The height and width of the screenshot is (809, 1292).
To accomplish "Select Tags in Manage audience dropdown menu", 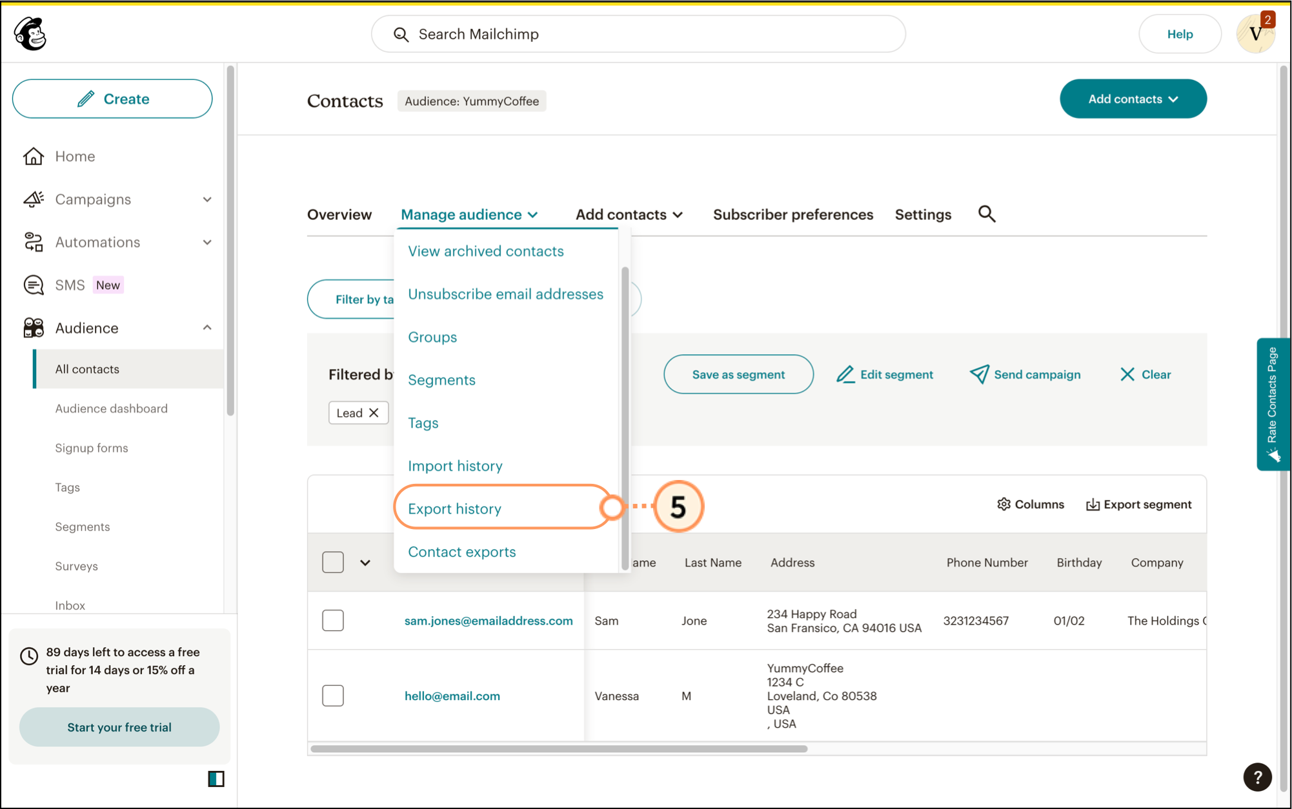I will click(x=423, y=423).
